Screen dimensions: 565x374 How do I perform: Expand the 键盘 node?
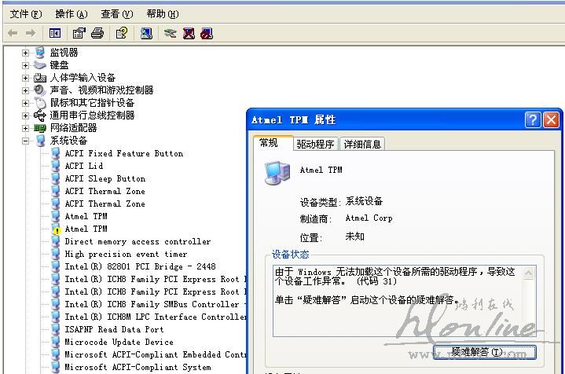coord(25,65)
